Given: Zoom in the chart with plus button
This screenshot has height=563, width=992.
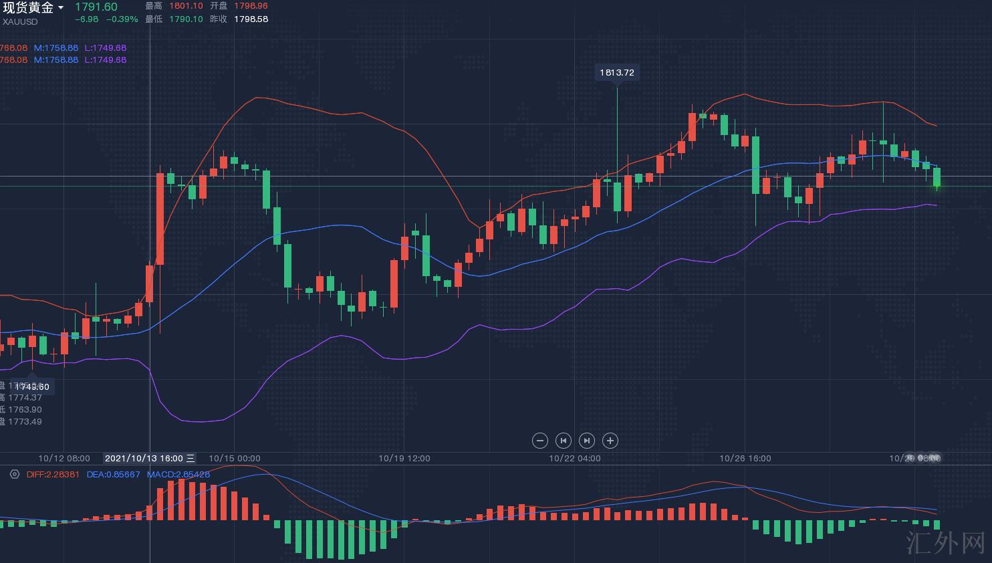Looking at the screenshot, I should 610,441.
